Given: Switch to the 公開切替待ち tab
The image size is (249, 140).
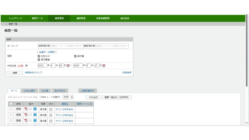Looking at the screenshot, I should click(88, 91).
